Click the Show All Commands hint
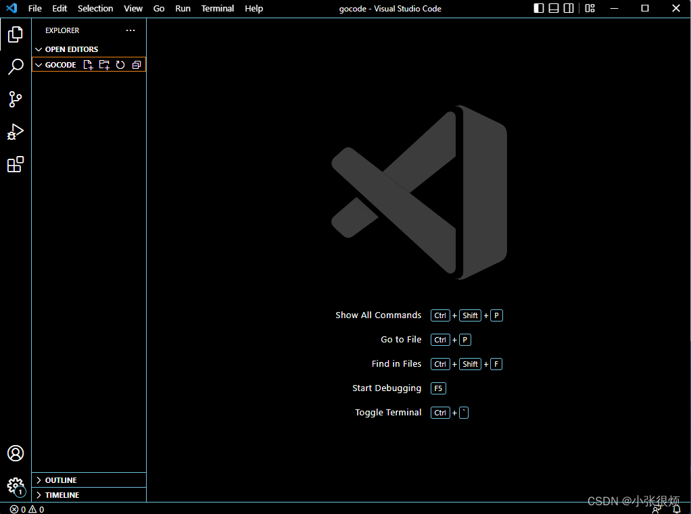The width and height of the screenshot is (691, 514). [x=378, y=315]
